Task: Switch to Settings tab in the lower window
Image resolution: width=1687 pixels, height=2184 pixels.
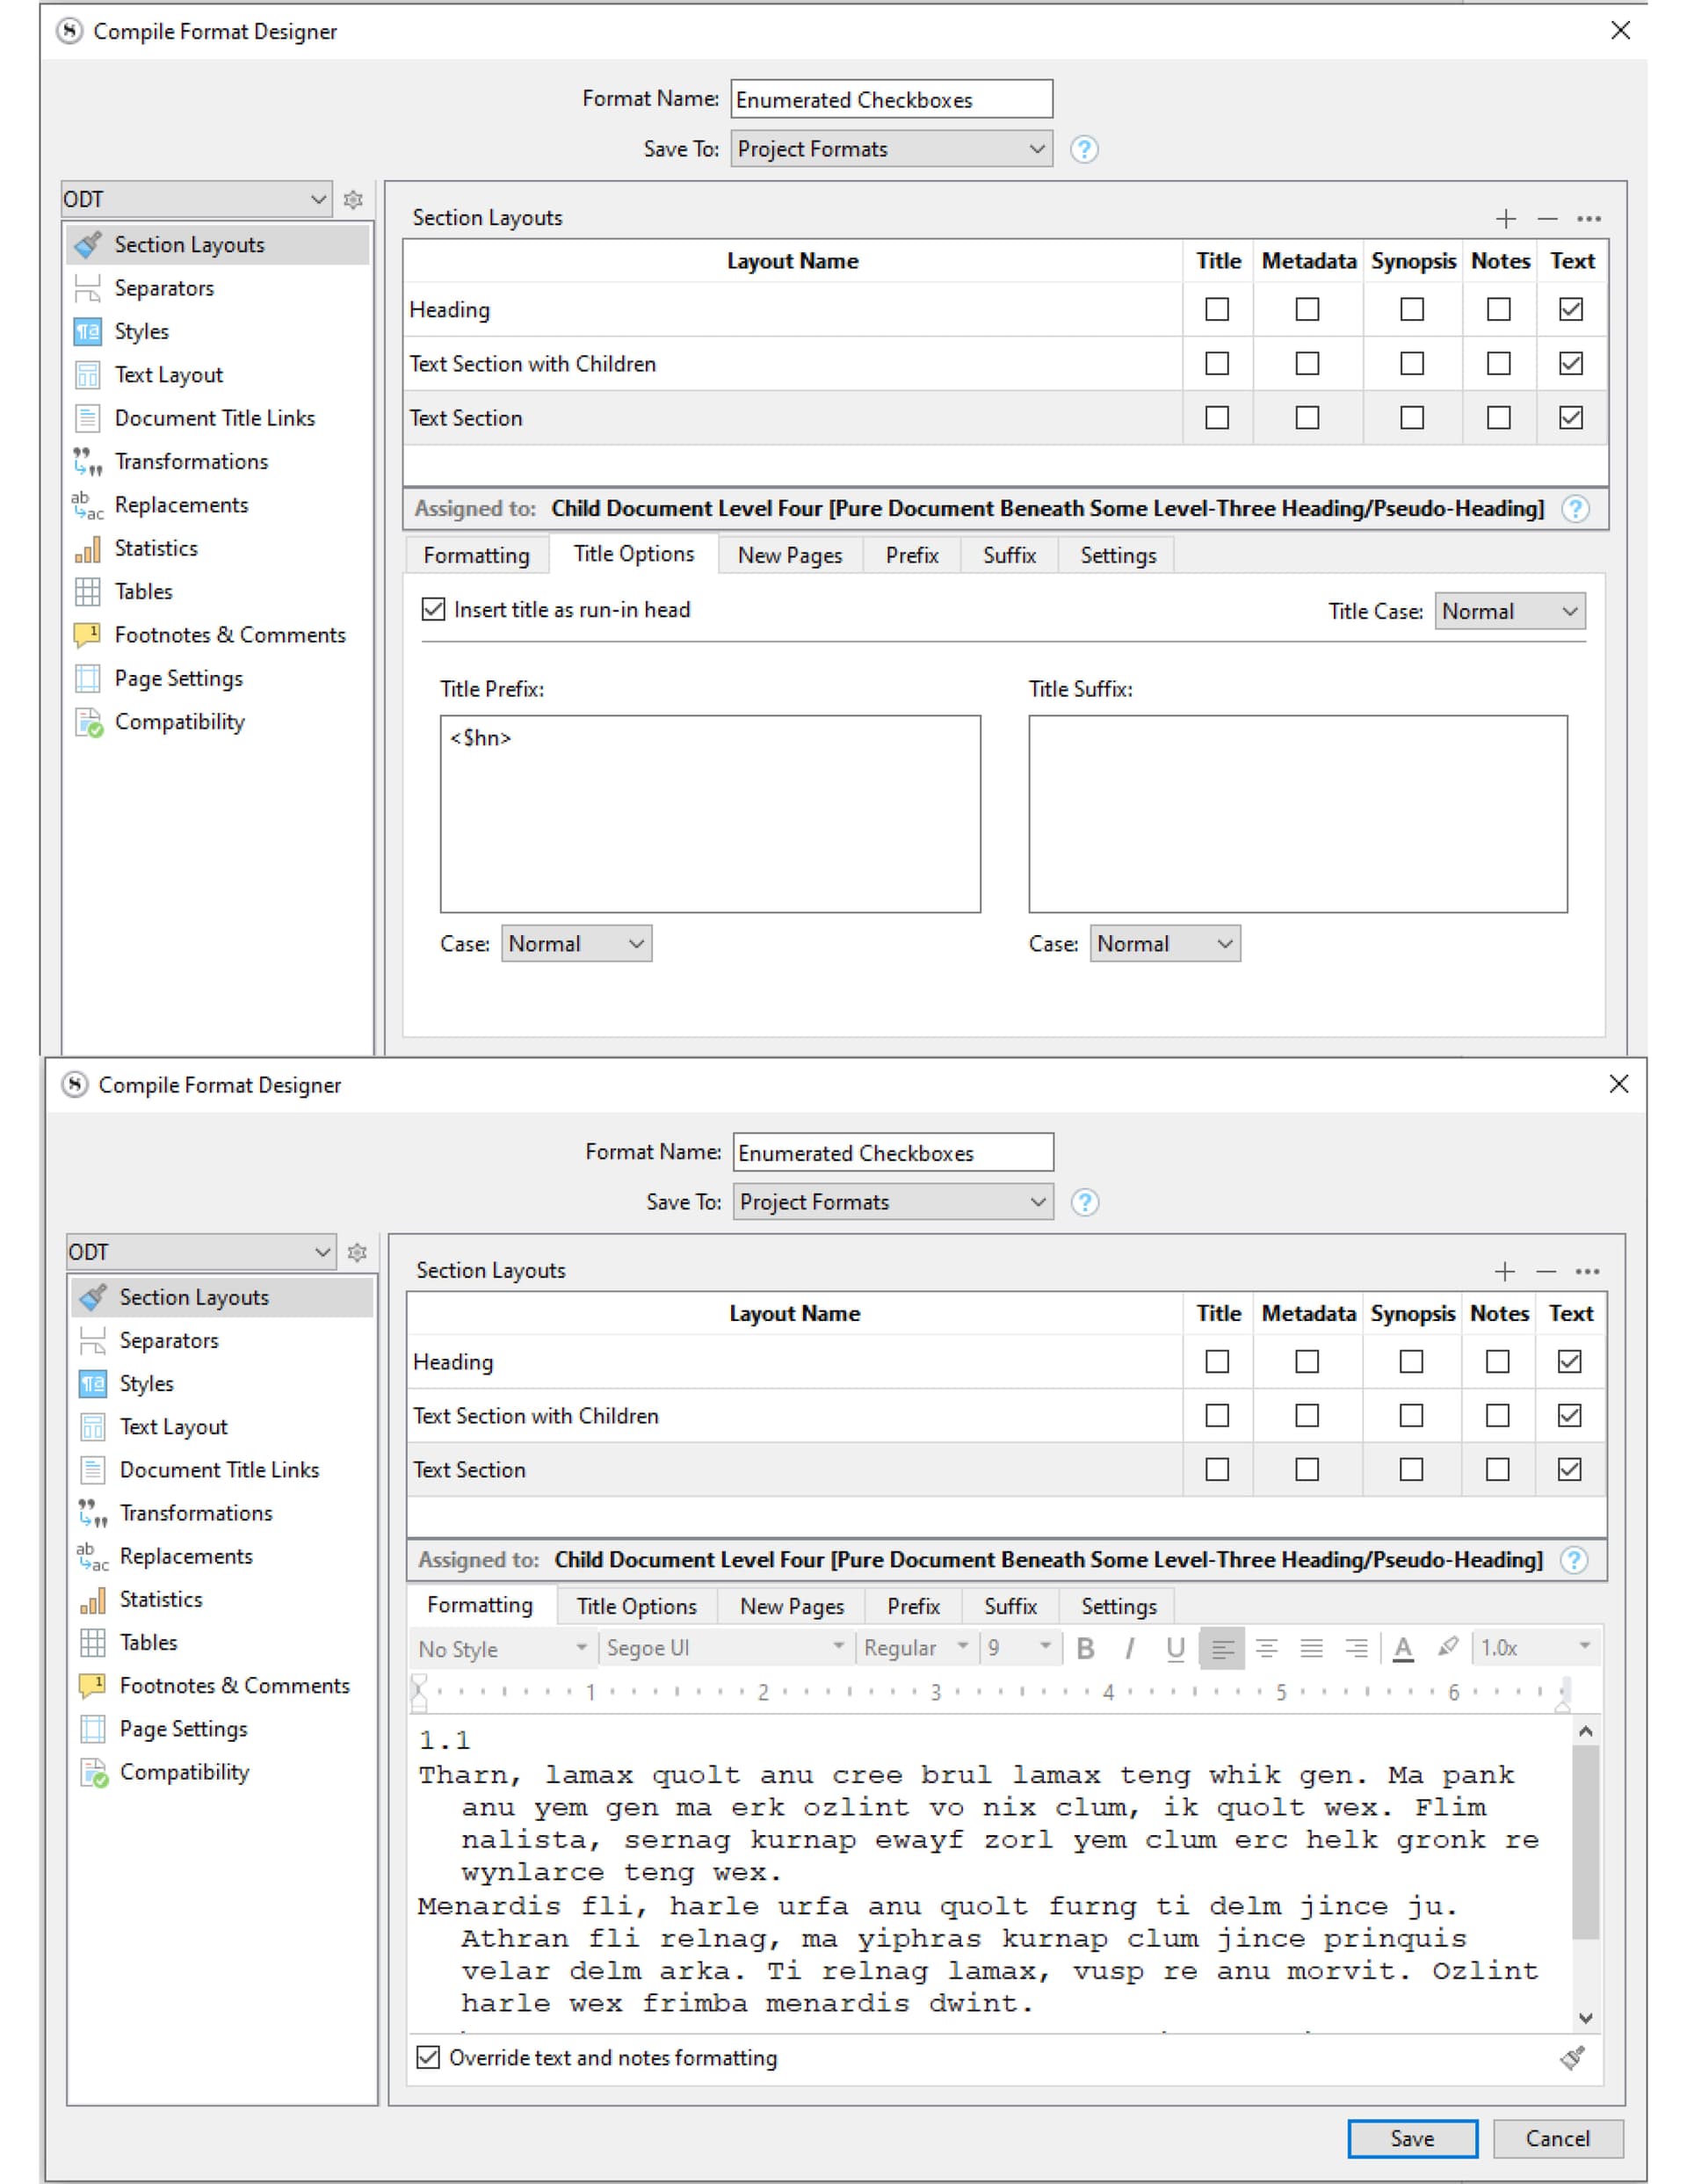Action: click(1118, 1606)
